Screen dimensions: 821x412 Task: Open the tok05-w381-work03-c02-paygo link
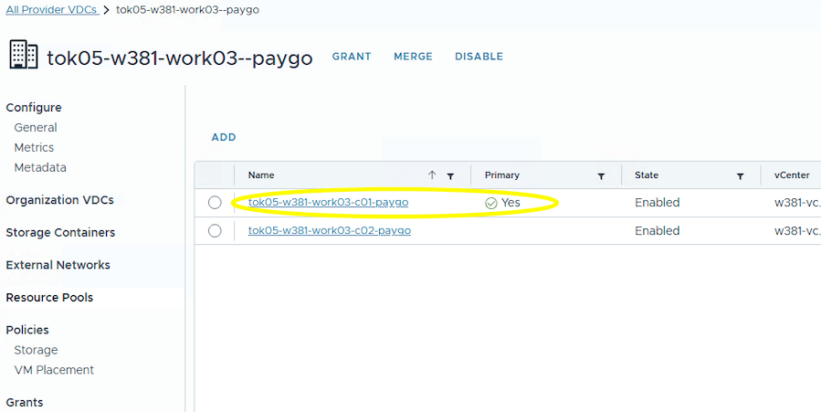pos(329,230)
